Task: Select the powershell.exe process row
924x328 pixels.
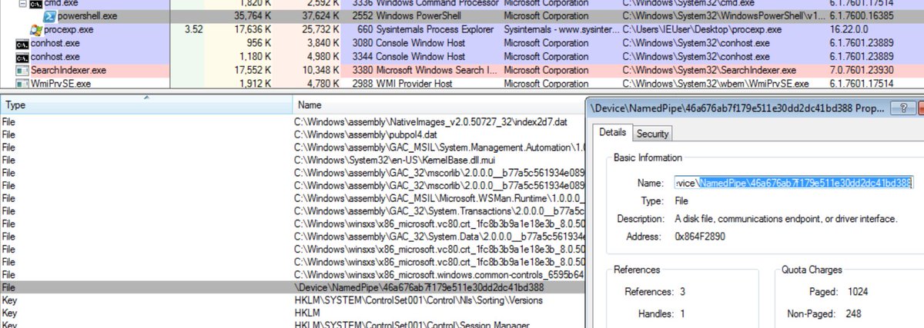Action: pos(462,15)
